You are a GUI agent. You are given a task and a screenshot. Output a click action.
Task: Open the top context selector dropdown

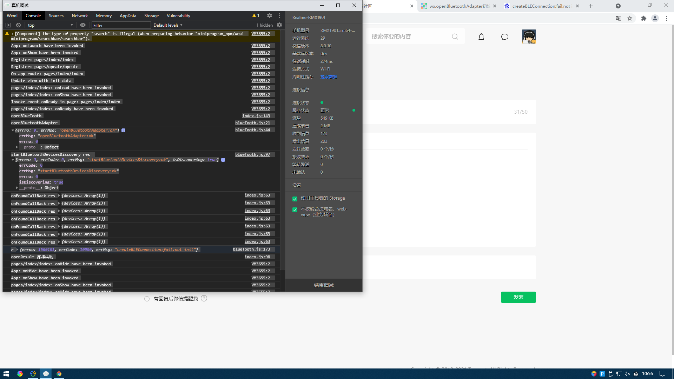coord(50,25)
